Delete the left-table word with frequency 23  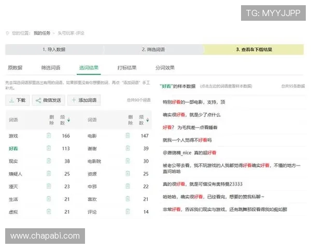[x=49, y=186]
